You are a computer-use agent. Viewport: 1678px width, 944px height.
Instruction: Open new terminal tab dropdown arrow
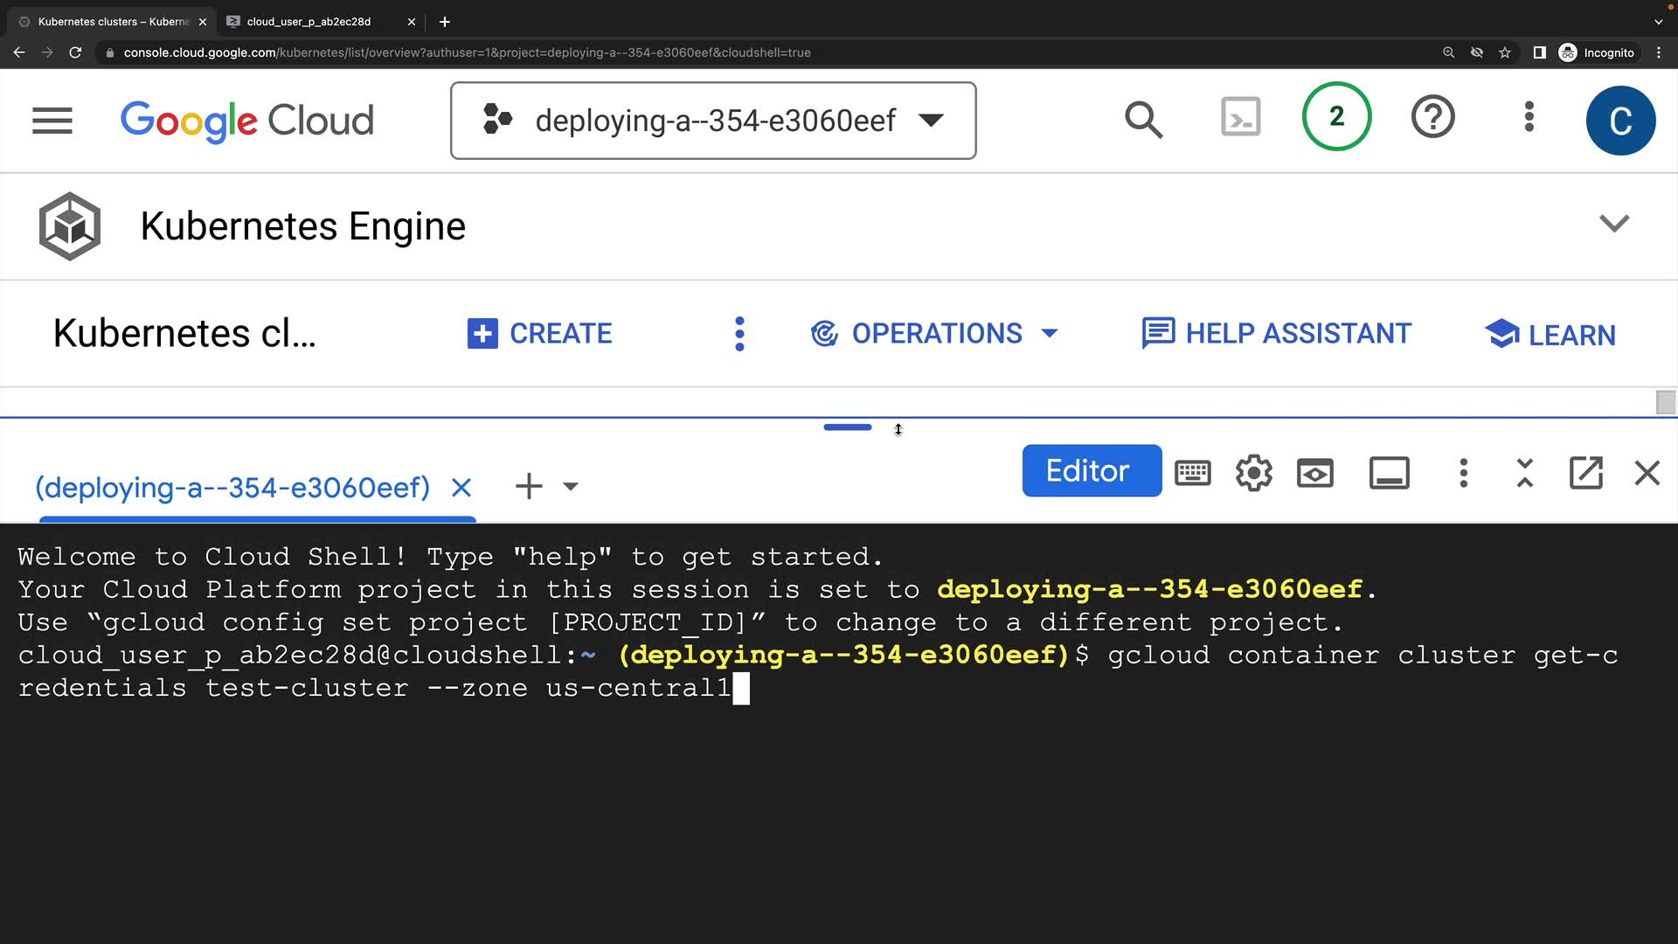pyautogui.click(x=571, y=487)
